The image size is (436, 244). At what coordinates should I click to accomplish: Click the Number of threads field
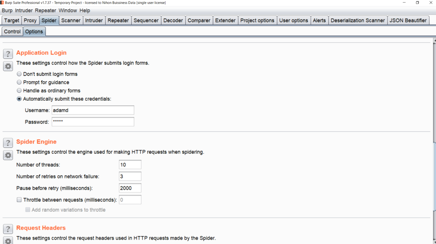[x=130, y=165]
